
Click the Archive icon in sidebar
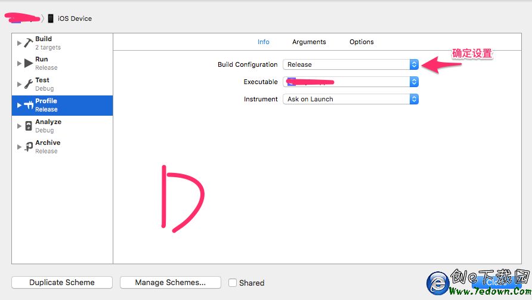tap(29, 147)
